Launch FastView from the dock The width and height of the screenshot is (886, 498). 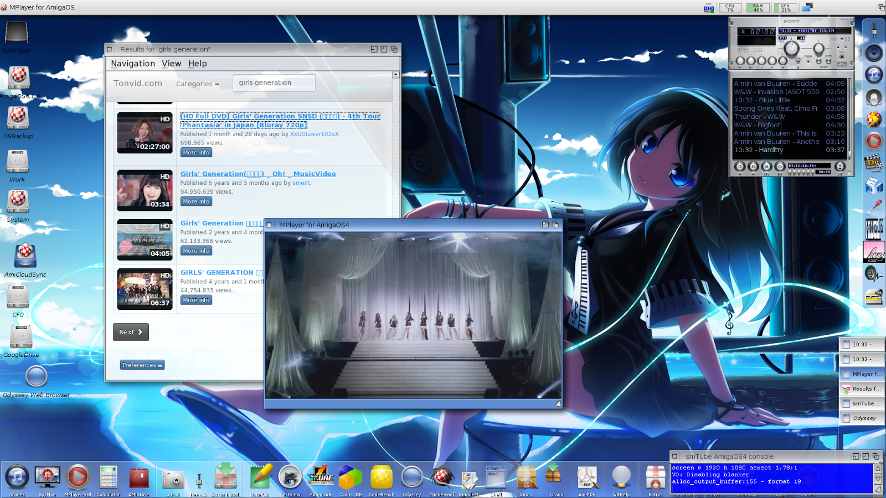pos(290,478)
